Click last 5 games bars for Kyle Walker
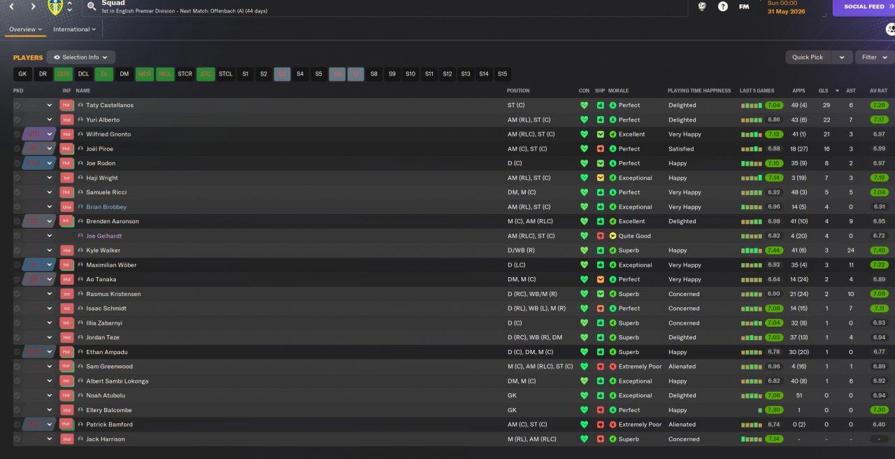Screen dimensions: 895x459 pos(752,250)
